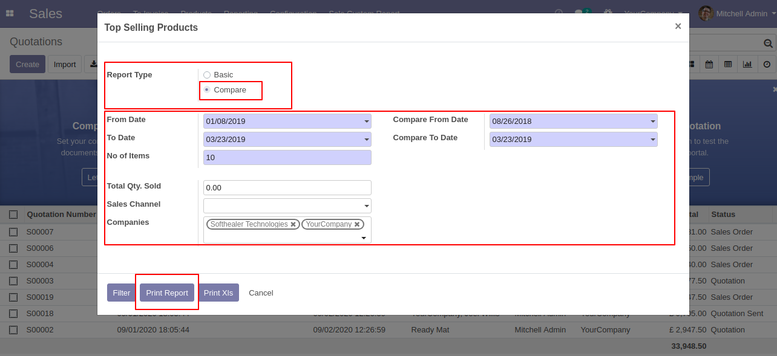
Task: Check the box for quotation S00003
Action: click(x=13, y=281)
